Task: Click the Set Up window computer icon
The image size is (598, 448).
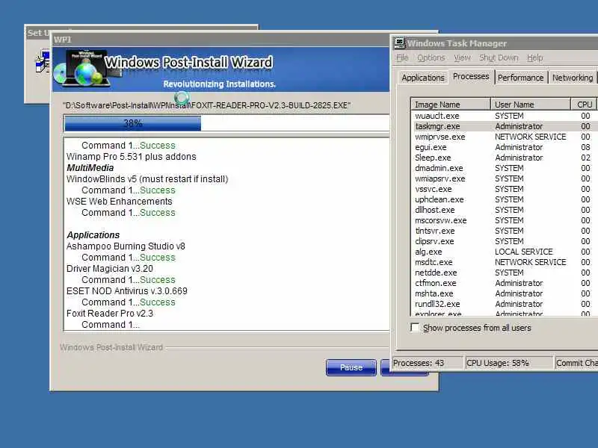Action: click(x=43, y=61)
